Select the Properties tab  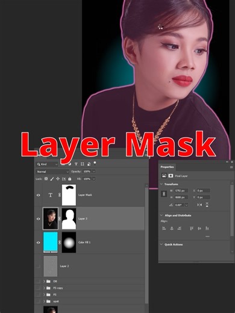[x=167, y=167]
